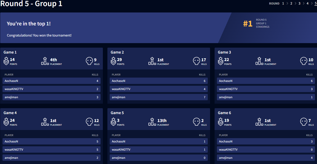Click the Game 2 points badge icon
This screenshot has height=164, width=317.
click(113, 61)
